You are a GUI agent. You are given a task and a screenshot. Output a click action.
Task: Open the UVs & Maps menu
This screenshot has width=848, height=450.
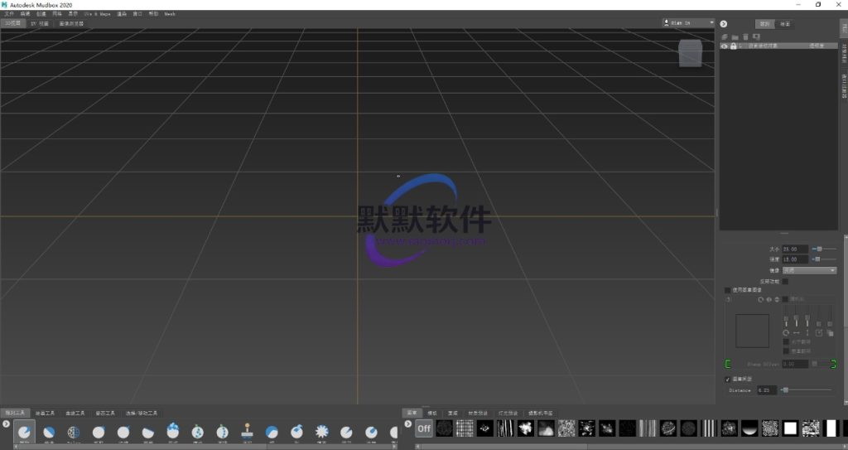pos(97,14)
